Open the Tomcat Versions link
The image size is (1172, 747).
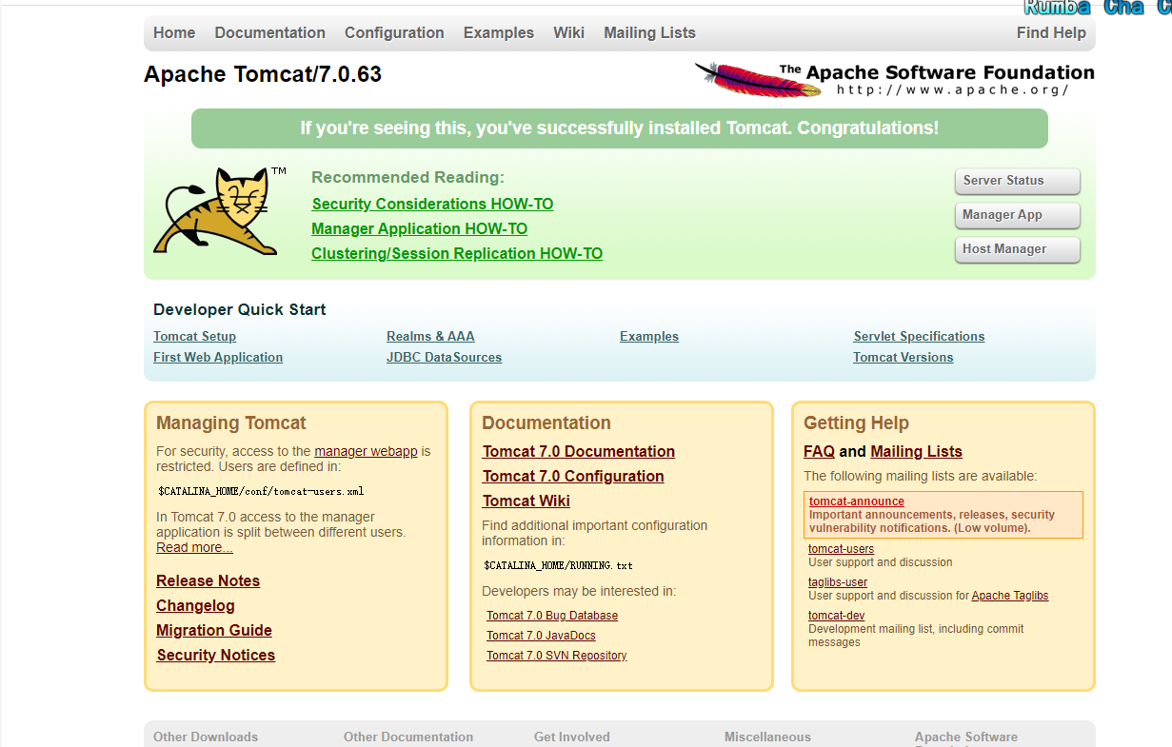point(903,357)
